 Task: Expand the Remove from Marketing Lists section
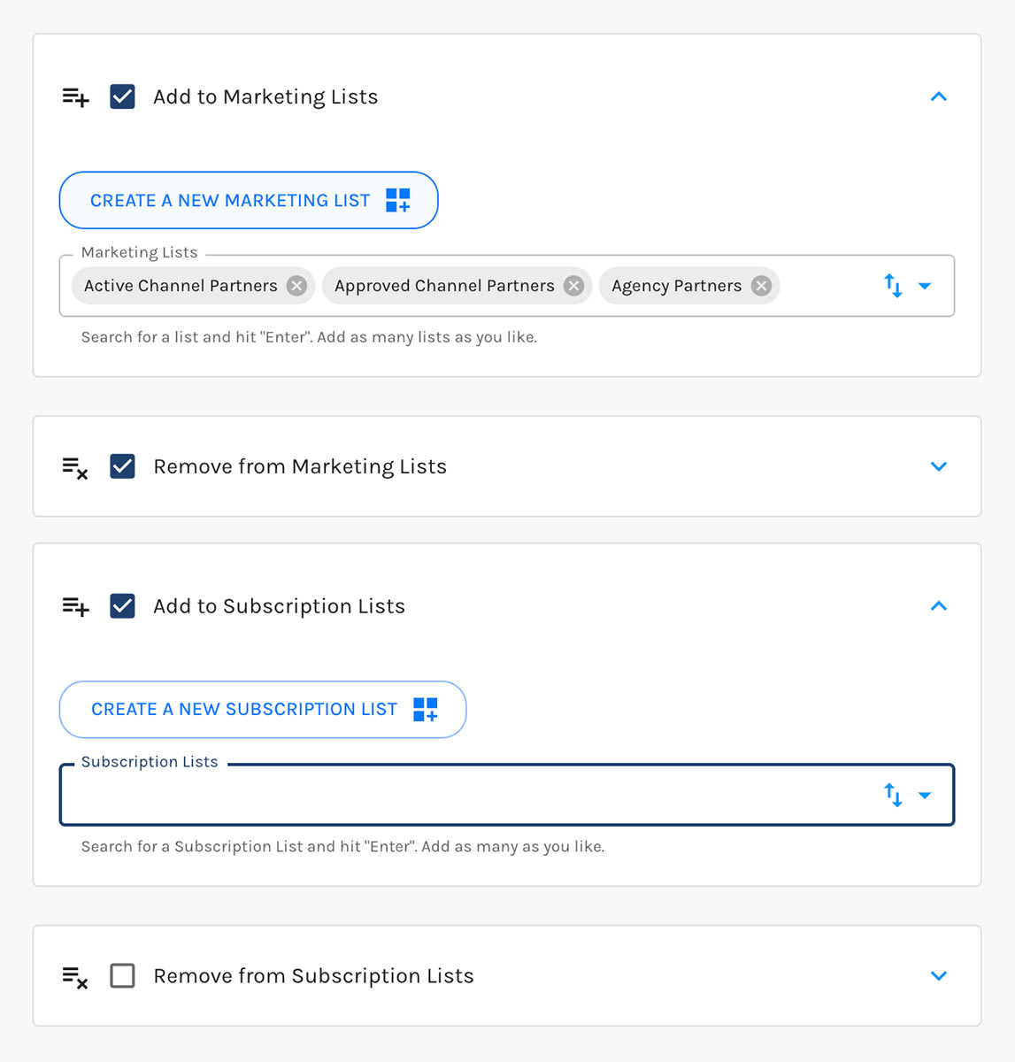coord(939,466)
